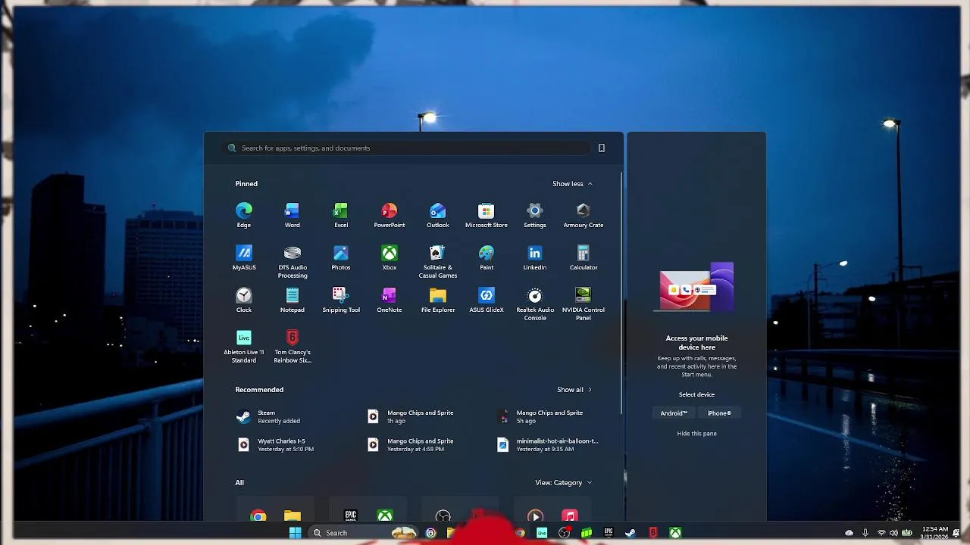
Task: Open Epic Games in the All section
Action: (350, 515)
